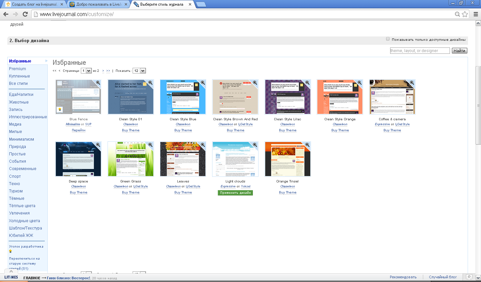
Task: Open the Юбилей ЖЖ category
Action: click(x=21, y=236)
